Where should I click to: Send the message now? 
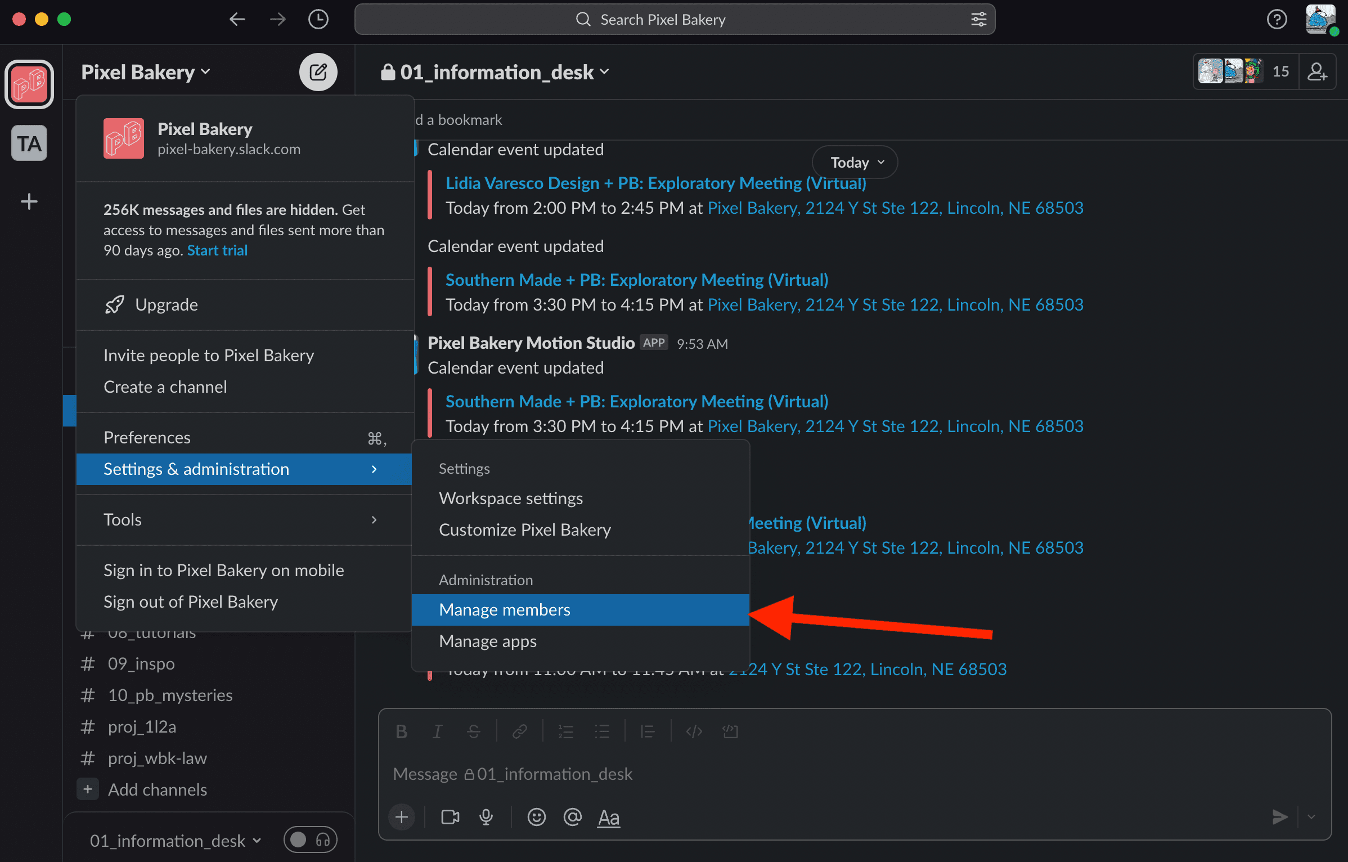coord(1280,816)
